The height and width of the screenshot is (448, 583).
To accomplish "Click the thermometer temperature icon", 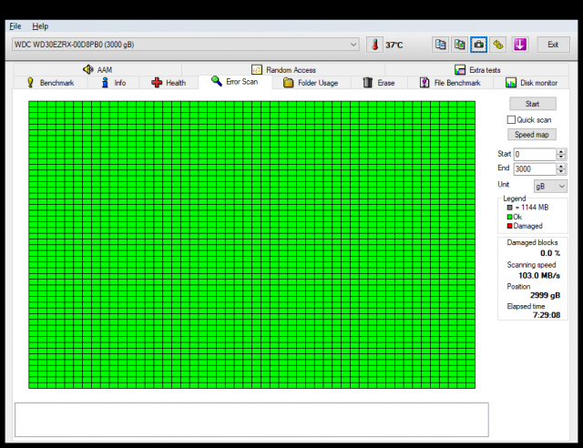I will (x=374, y=45).
